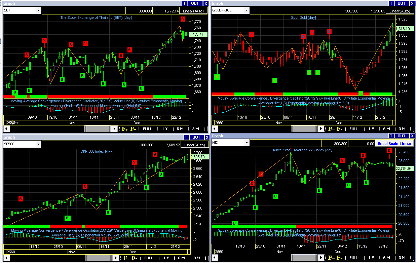Click the T icon in NIX graph title bar
The width and height of the screenshot is (416, 263).
pyautogui.click(x=391, y=136)
